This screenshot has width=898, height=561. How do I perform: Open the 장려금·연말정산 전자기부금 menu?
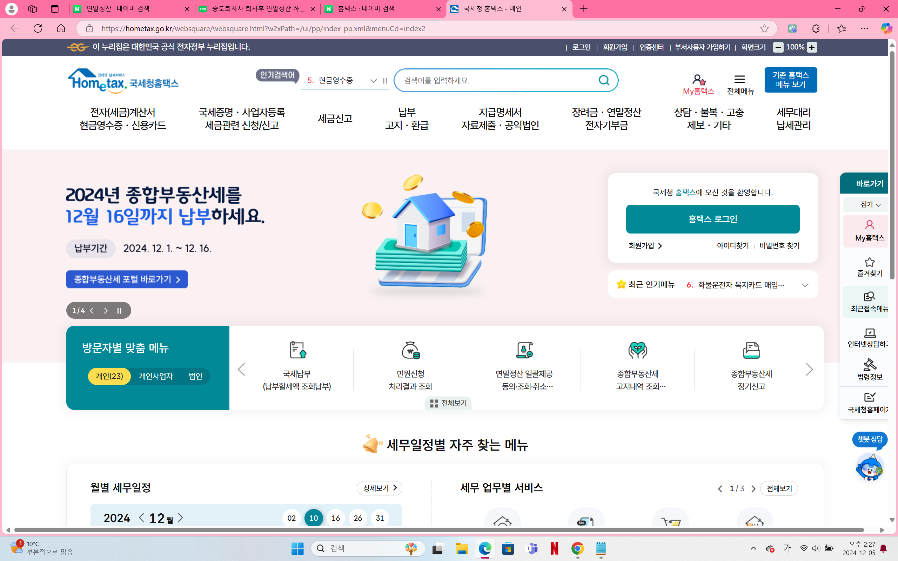(606, 119)
